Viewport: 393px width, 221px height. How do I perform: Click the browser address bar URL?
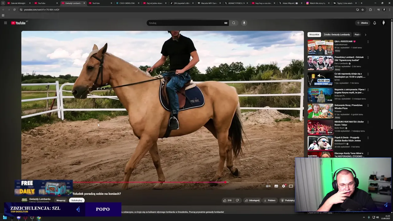pos(41,10)
